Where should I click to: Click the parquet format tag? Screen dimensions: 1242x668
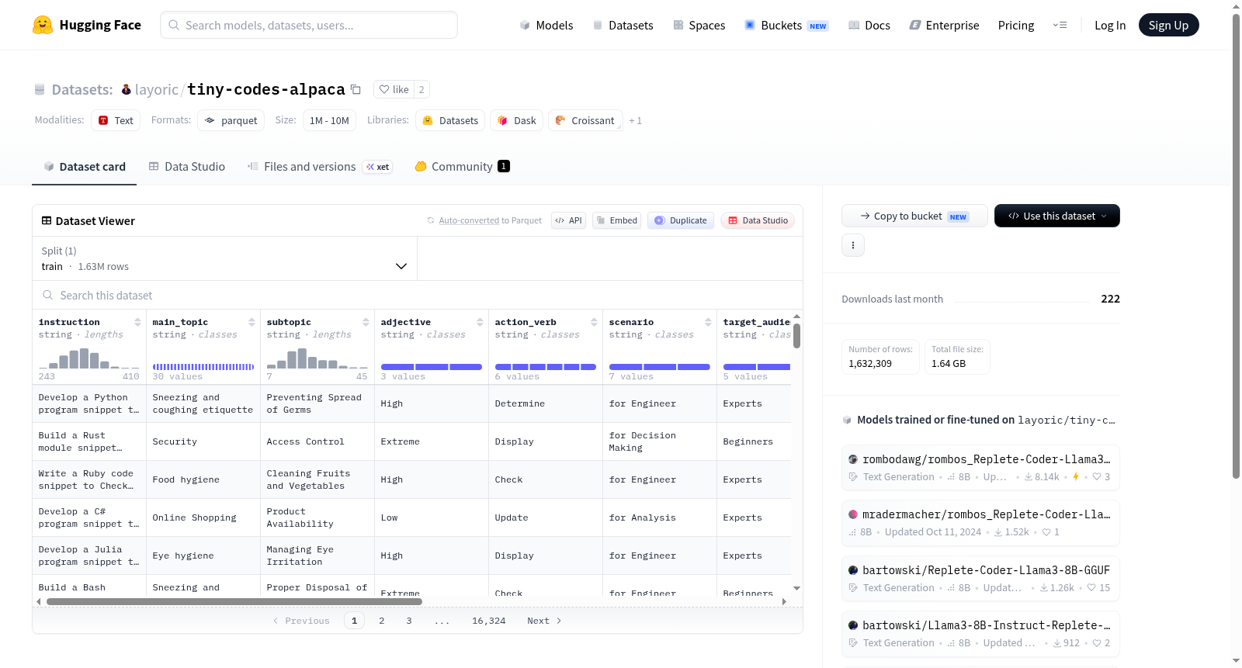pyautogui.click(x=231, y=120)
